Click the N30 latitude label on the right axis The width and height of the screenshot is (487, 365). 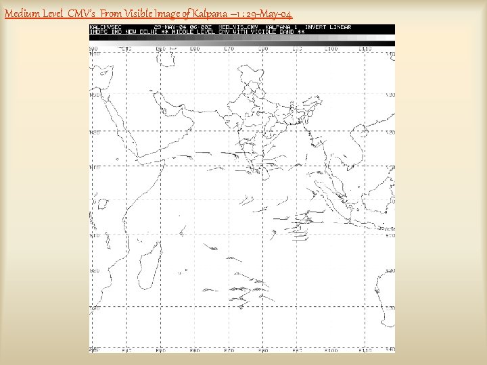click(x=390, y=95)
